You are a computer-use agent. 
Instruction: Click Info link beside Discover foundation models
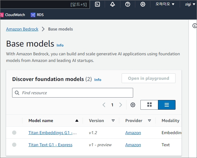tap(98, 80)
